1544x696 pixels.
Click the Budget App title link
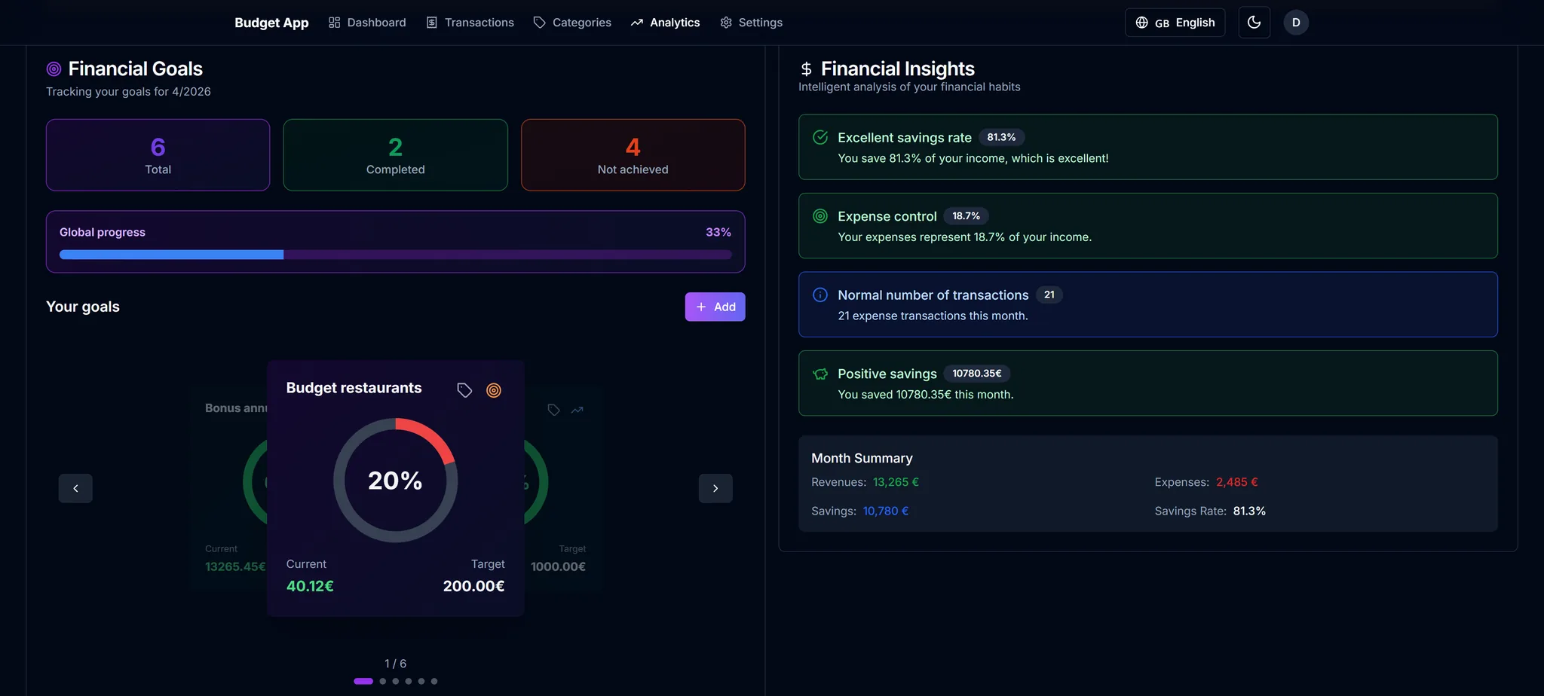point(271,23)
